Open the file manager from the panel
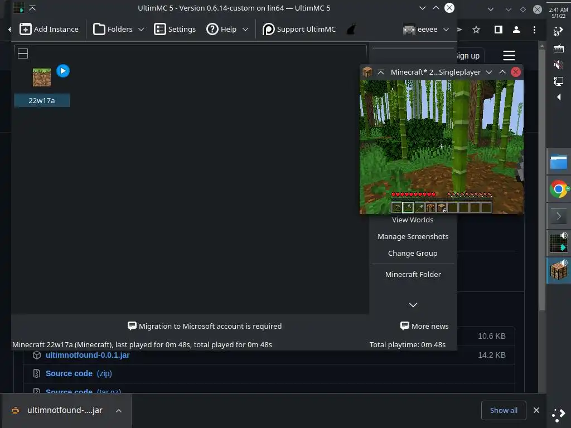The image size is (571, 428). click(x=559, y=162)
